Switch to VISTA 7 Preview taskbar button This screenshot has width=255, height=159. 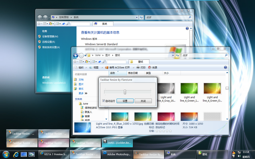[53, 154]
